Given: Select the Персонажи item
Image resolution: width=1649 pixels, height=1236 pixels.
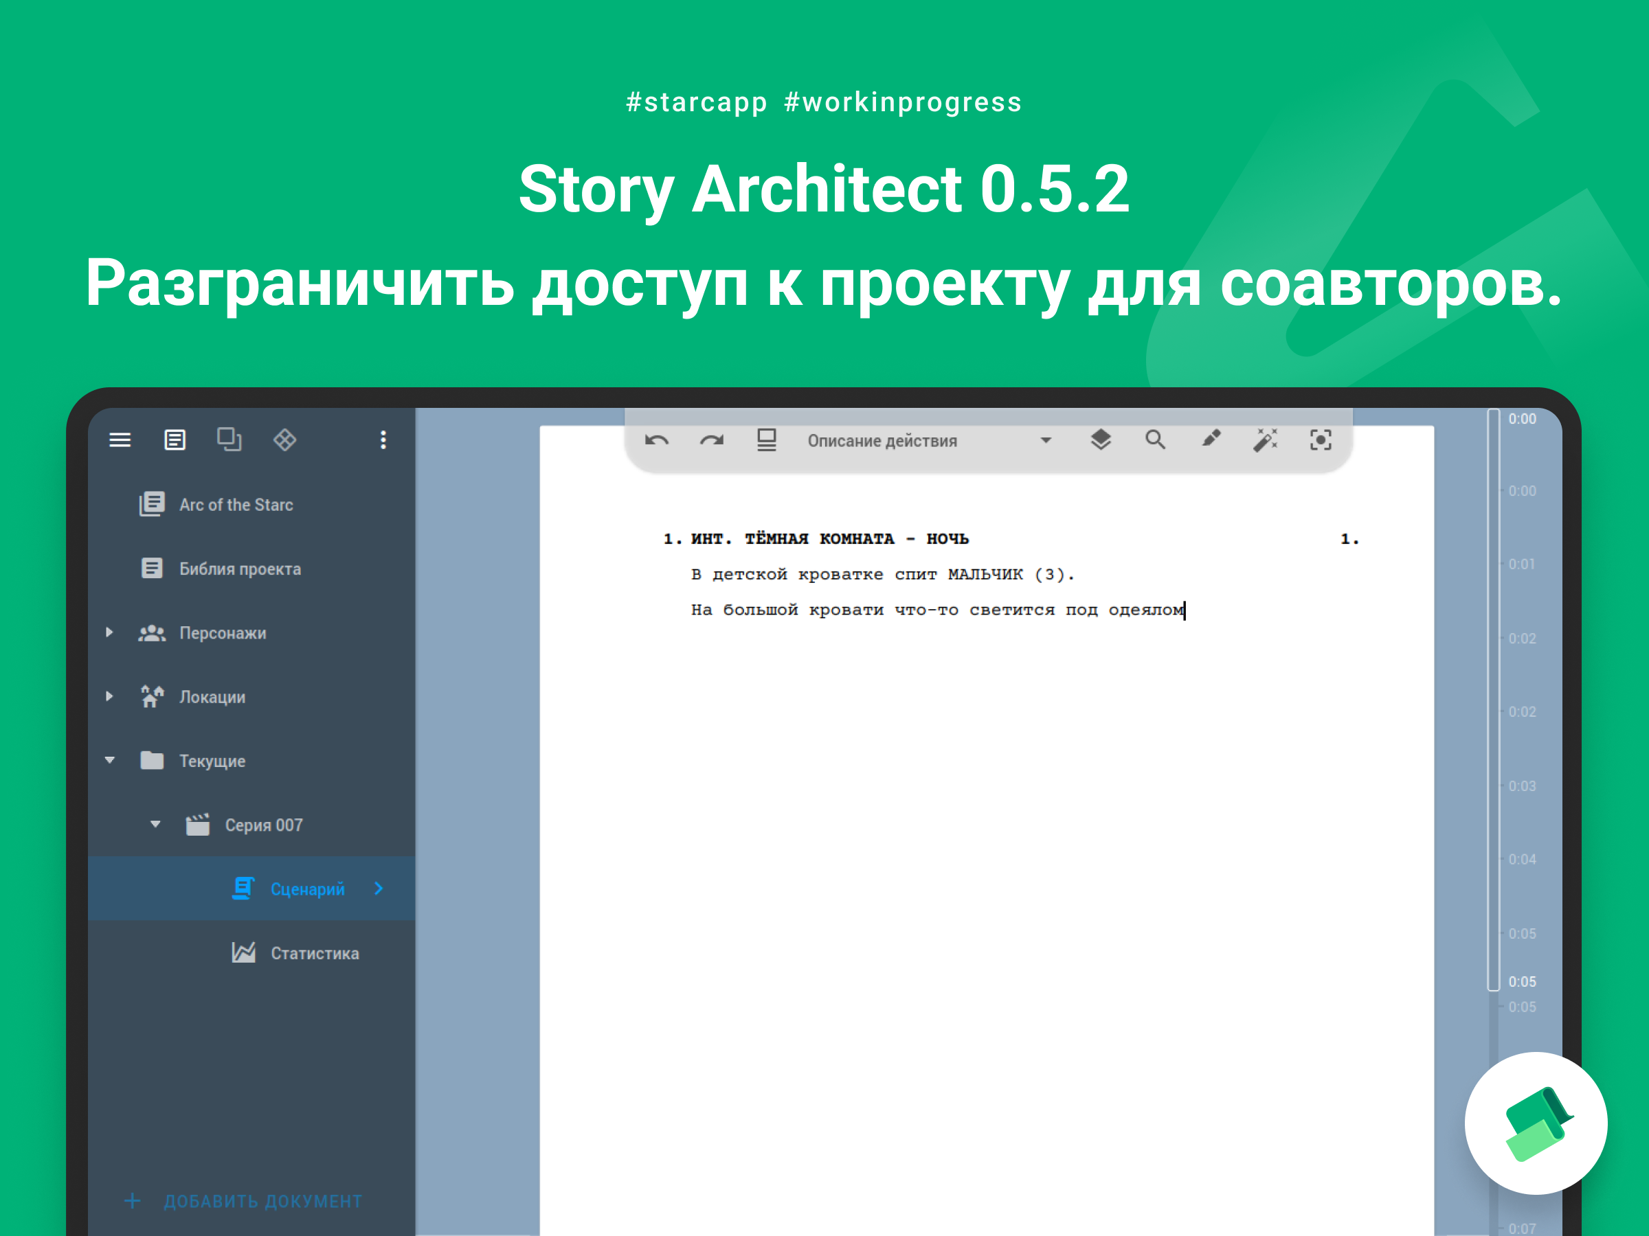Looking at the screenshot, I should [252, 632].
